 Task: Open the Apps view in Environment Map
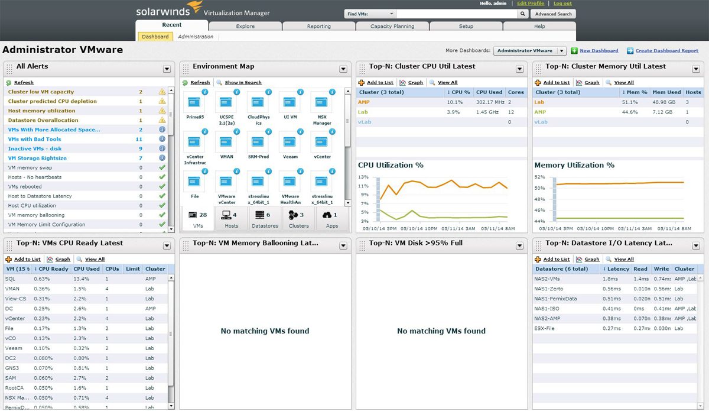click(331, 219)
